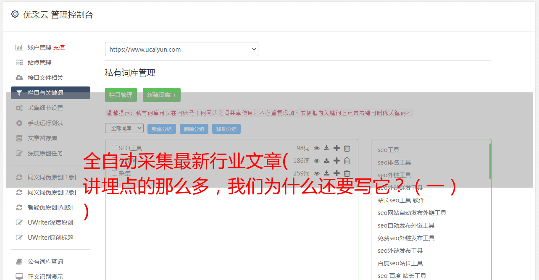The height and width of the screenshot is (280, 539).
Task: Download the 98词 SEO工具 library
Action: [327, 148]
